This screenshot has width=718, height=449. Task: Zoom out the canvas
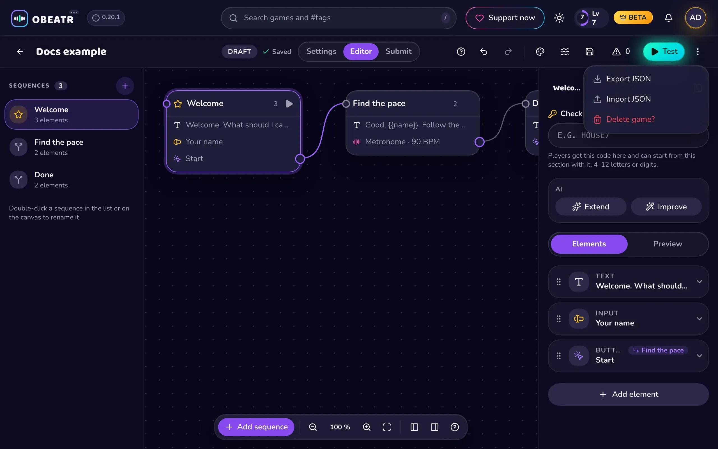coord(313,427)
